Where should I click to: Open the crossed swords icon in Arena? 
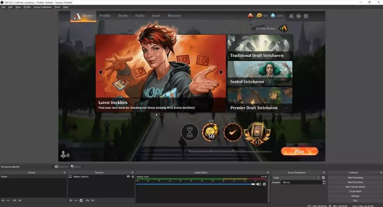click(291, 16)
